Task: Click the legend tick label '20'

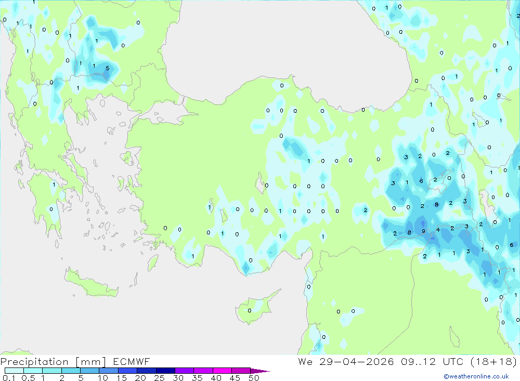Action: pyautogui.click(x=140, y=378)
